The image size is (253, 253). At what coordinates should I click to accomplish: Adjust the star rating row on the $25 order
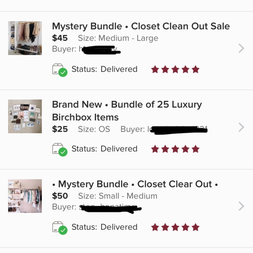point(176,149)
